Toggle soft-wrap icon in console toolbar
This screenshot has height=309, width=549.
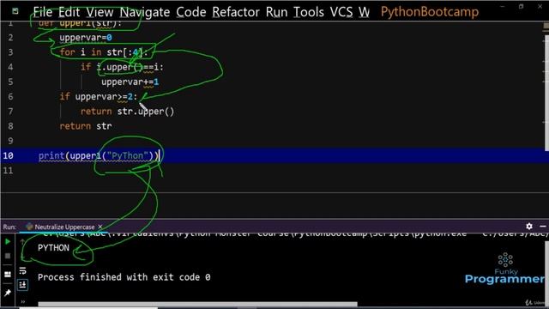22,270
